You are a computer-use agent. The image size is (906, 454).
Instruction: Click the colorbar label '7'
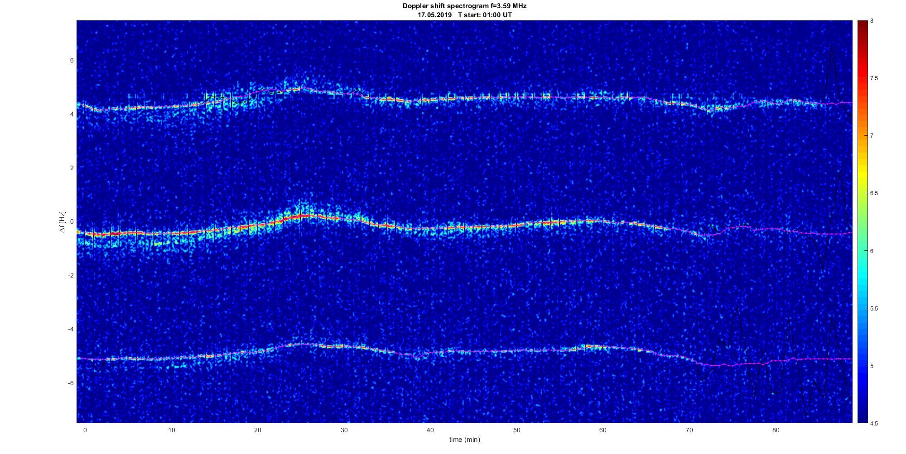(x=872, y=136)
